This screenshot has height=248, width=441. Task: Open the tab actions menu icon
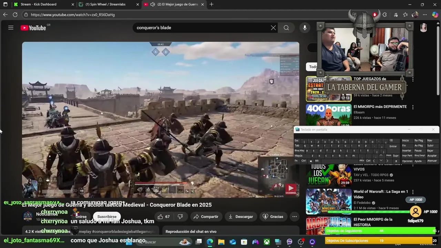point(5,4)
